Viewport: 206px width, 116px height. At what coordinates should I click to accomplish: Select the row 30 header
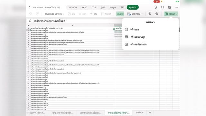pyautogui.click(x=28, y=87)
